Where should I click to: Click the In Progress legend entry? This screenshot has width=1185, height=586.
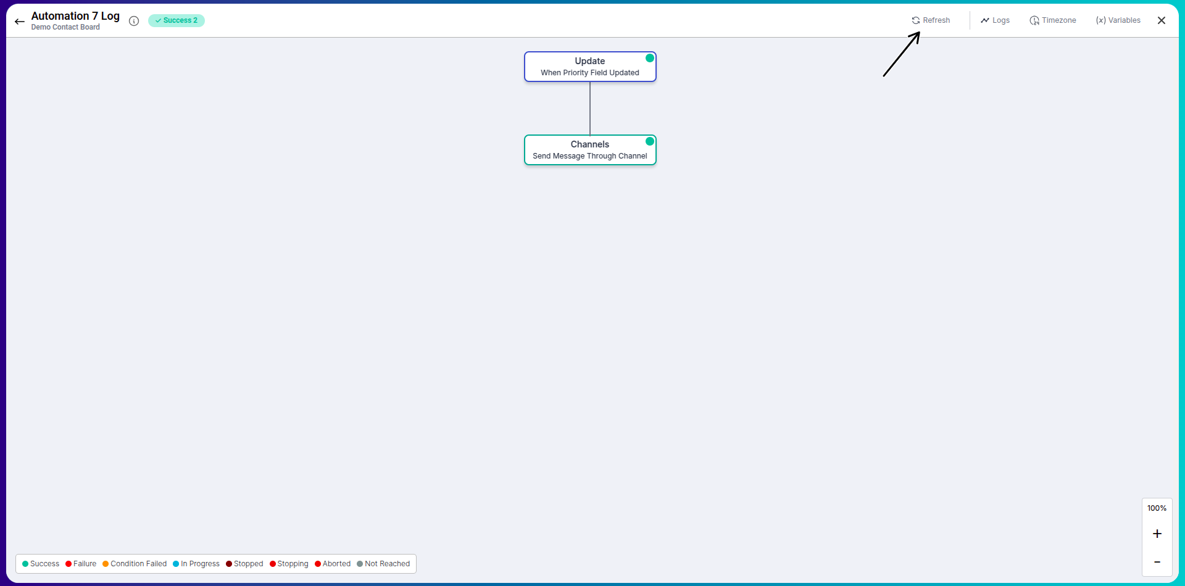[196, 564]
